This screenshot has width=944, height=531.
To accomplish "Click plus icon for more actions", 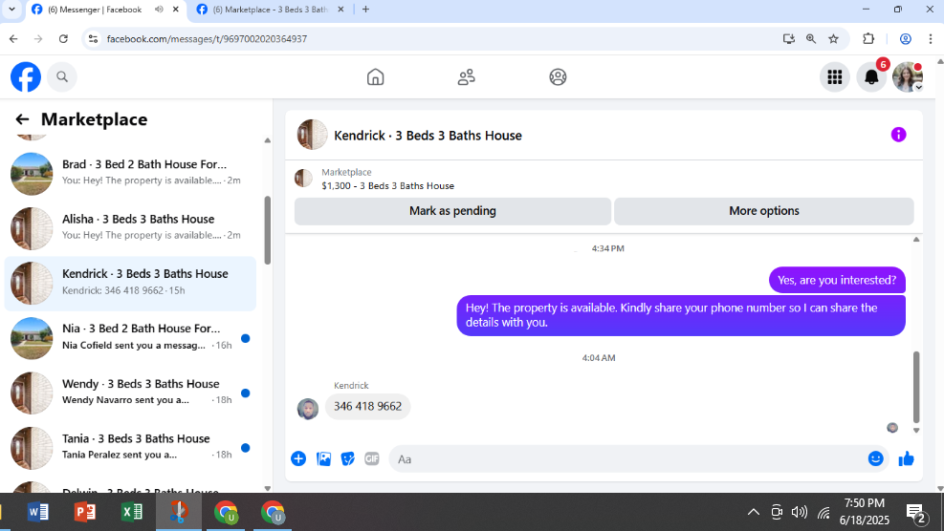I will click(298, 458).
